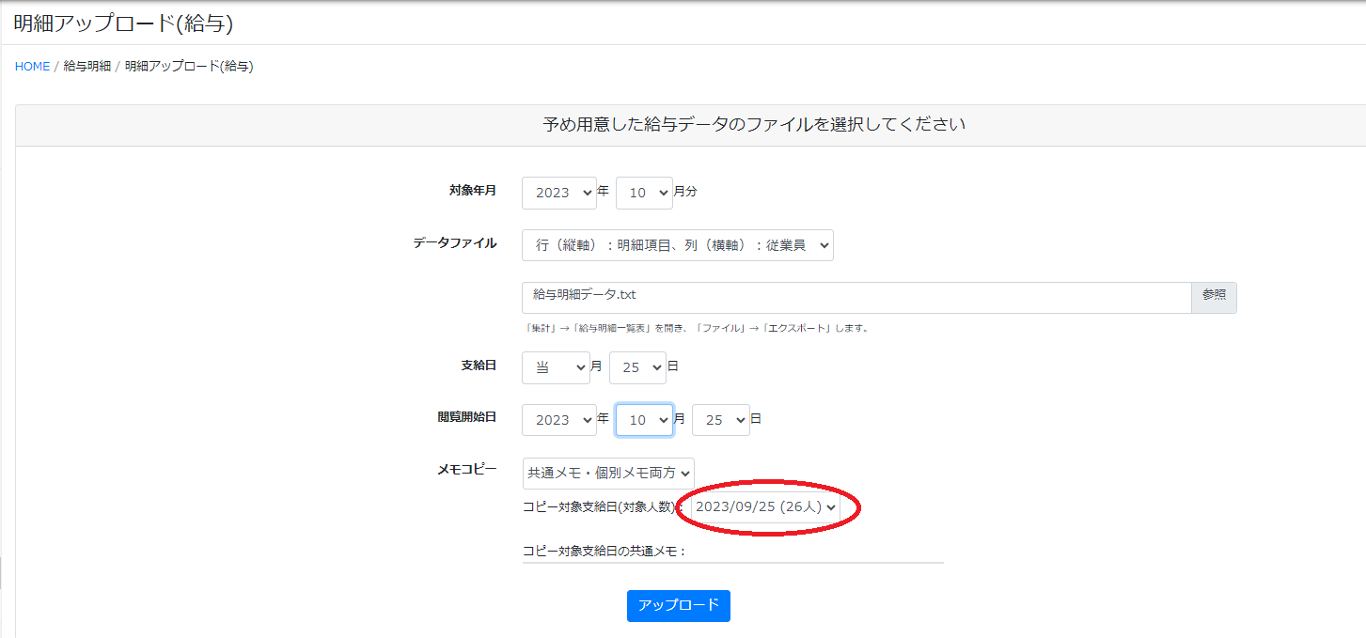The image size is (1366, 638).
Task: Click the panel header 予め用意した給与データのファイルを選択してください
Action: click(x=754, y=124)
